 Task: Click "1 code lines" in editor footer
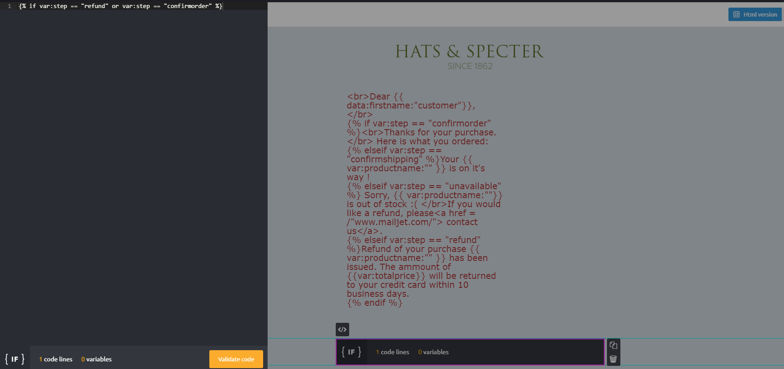tap(56, 359)
